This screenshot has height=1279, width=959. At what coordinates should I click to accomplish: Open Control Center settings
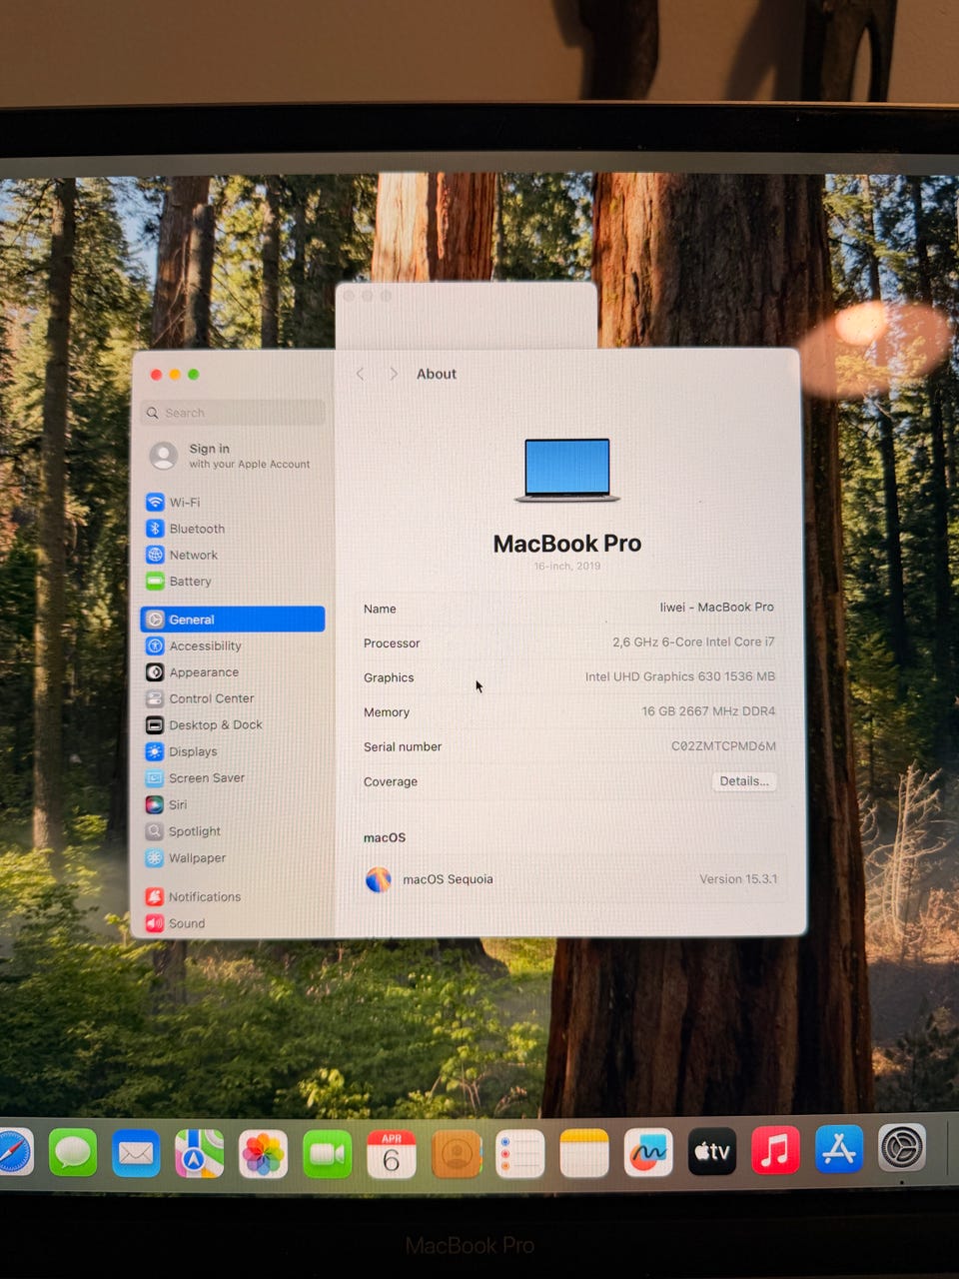click(x=232, y=698)
